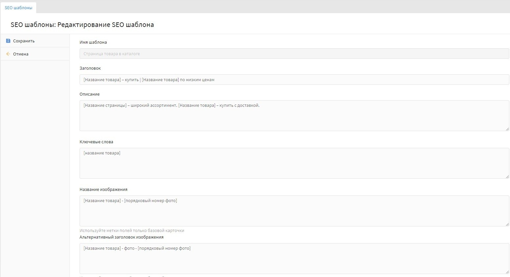Click the 'Используйте метки полей' hint text
510x277 pixels.
click(132, 231)
